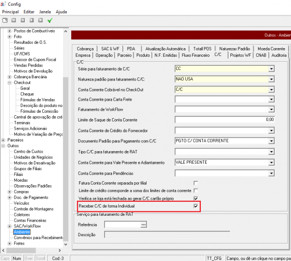
Task: Open the Editar menu
Action: coord(29,11)
